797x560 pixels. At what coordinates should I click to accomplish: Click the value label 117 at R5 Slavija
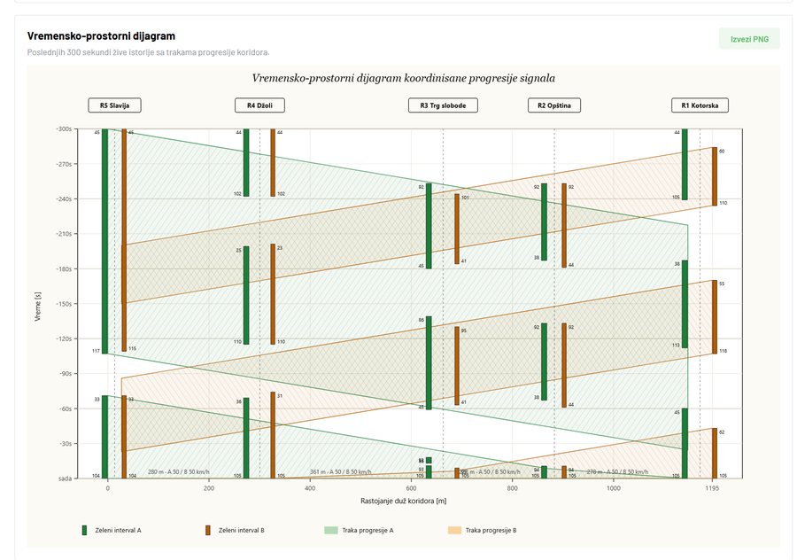[96, 351]
